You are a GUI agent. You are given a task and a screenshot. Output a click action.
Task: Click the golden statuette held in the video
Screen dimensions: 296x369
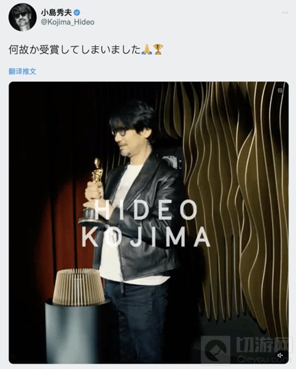(x=94, y=191)
